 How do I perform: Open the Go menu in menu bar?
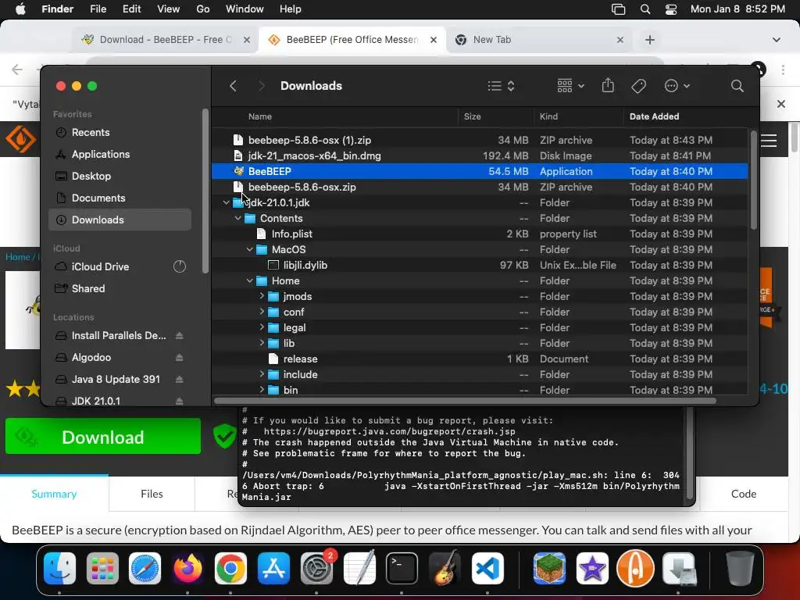pyautogui.click(x=202, y=9)
